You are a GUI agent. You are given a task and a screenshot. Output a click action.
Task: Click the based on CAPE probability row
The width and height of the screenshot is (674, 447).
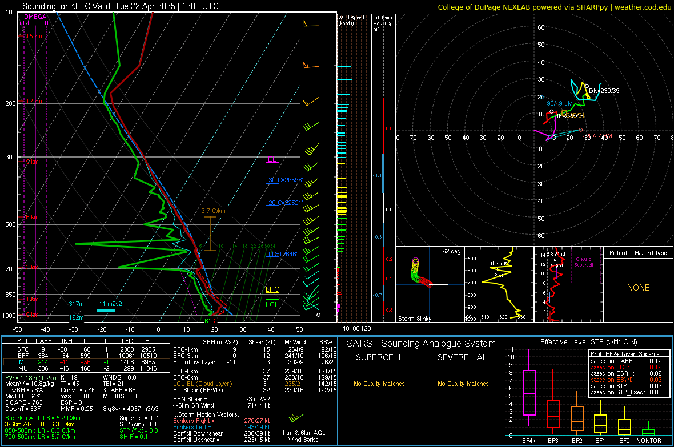(626, 361)
